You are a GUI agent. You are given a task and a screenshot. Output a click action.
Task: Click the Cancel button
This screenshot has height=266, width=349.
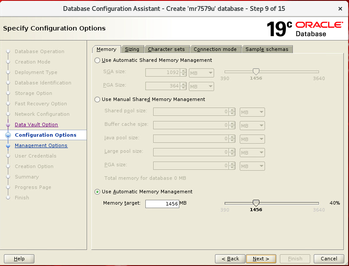click(329, 259)
